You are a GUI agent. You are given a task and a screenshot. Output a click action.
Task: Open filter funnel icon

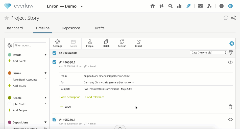coord(231,53)
